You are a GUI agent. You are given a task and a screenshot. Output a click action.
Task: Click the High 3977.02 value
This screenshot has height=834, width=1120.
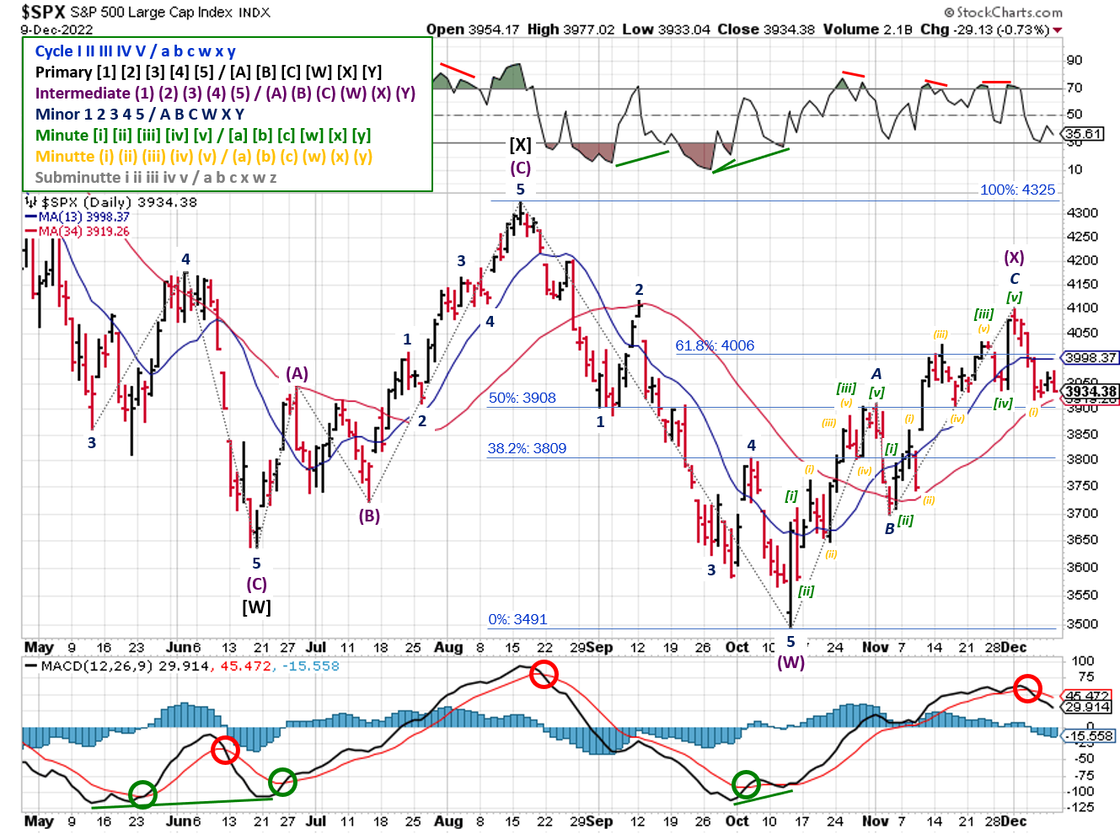[x=571, y=29]
